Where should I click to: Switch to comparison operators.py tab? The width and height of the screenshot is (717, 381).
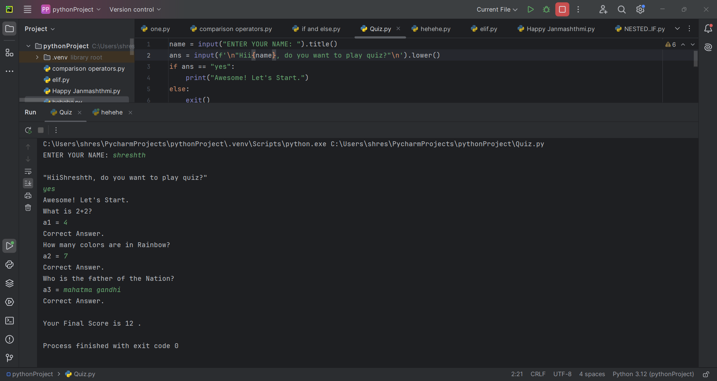pyautogui.click(x=231, y=29)
